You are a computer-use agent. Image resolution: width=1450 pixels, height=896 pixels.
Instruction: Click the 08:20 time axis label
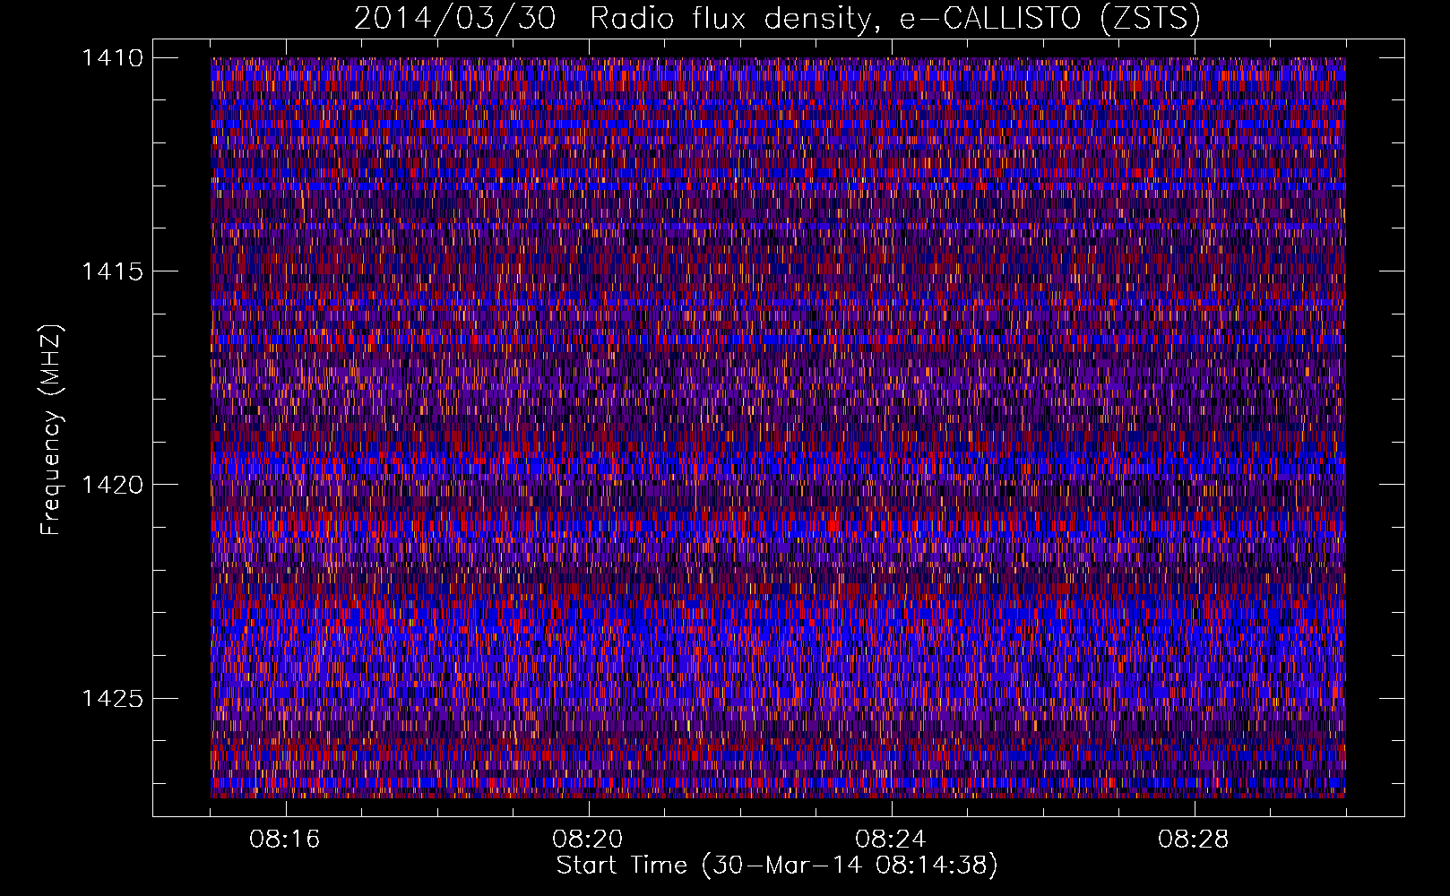pos(588,840)
